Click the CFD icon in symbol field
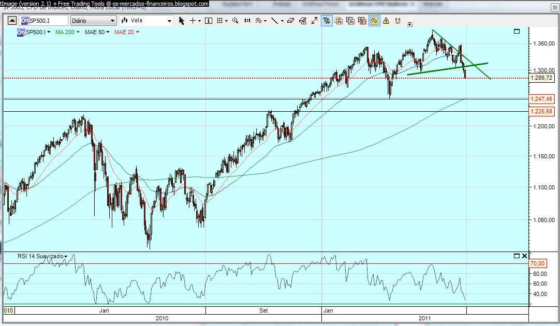The height and width of the screenshot is (326, 560). (25, 21)
